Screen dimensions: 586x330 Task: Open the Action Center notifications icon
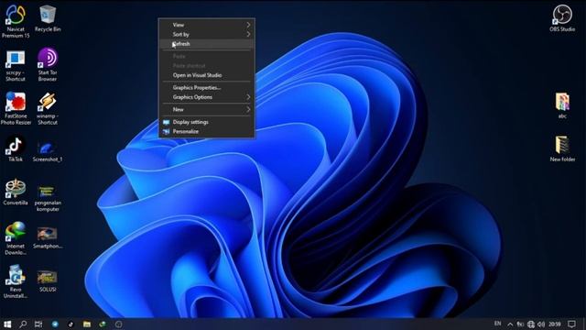pyautogui.click(x=571, y=324)
